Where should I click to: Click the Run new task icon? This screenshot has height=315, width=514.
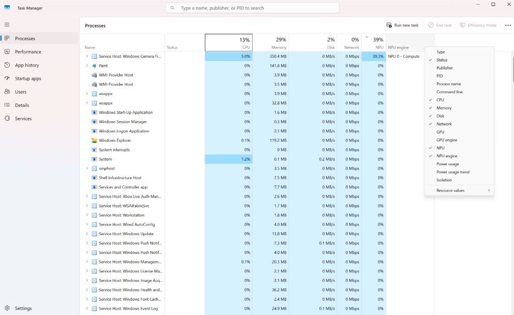389,25
